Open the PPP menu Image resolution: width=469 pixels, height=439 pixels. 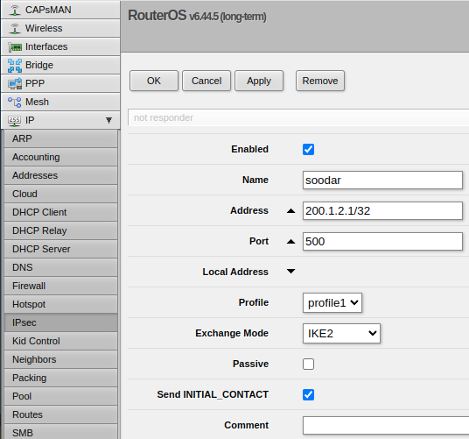coord(60,83)
